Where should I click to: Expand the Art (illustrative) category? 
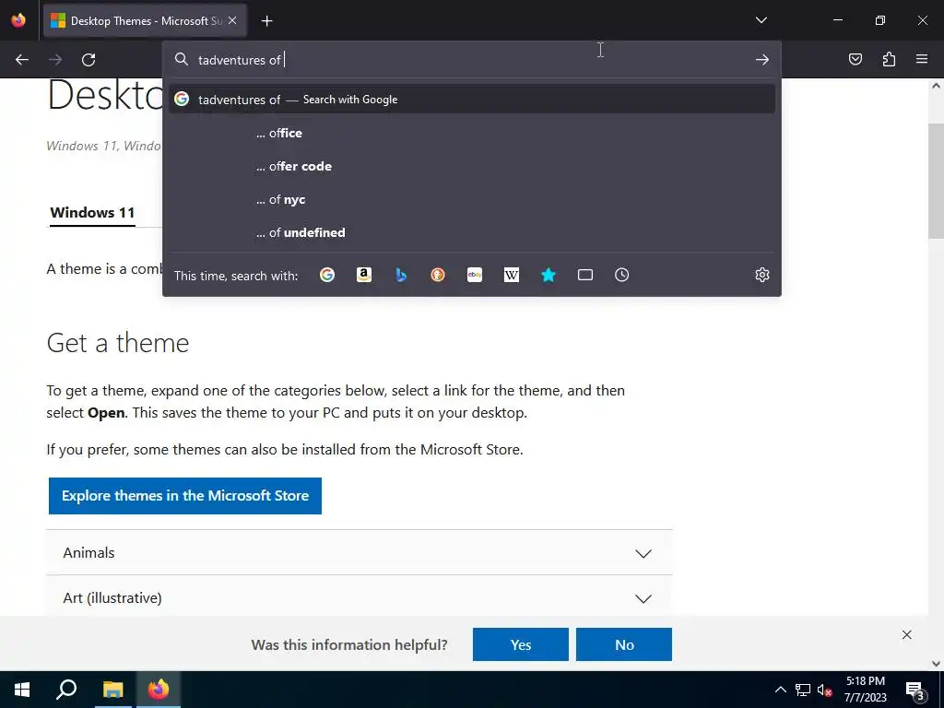(359, 597)
